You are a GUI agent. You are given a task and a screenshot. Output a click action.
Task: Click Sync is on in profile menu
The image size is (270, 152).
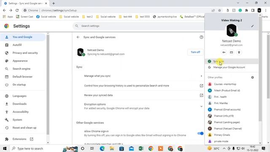[232, 61]
